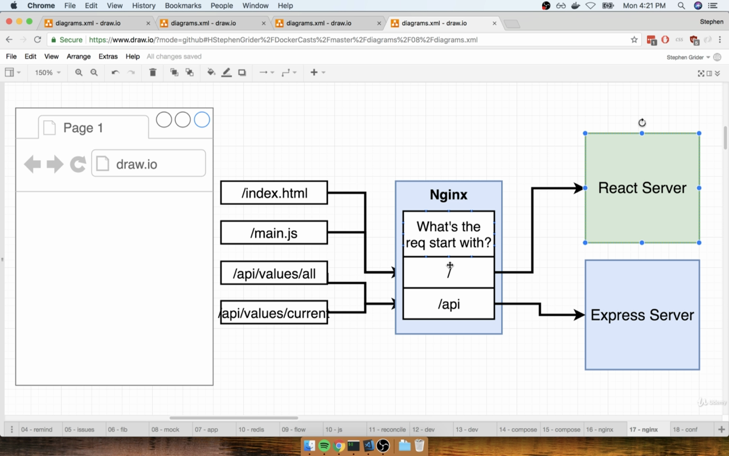Bookmark page with the star icon
729x456 pixels.
click(634, 40)
